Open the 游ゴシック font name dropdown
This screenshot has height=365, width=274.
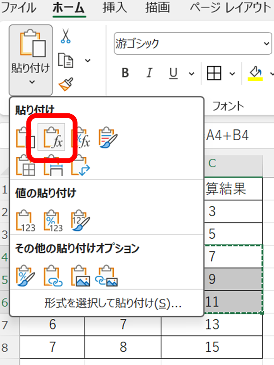[266, 44]
